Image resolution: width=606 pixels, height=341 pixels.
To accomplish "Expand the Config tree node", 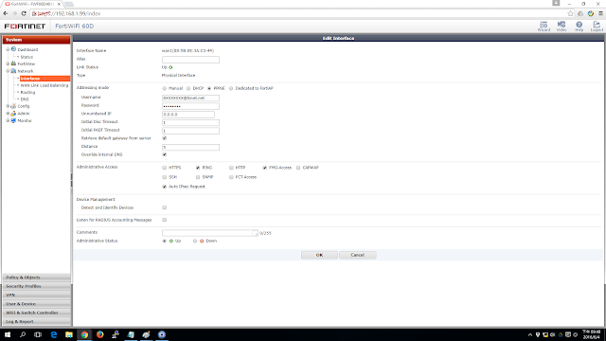I will (8, 106).
